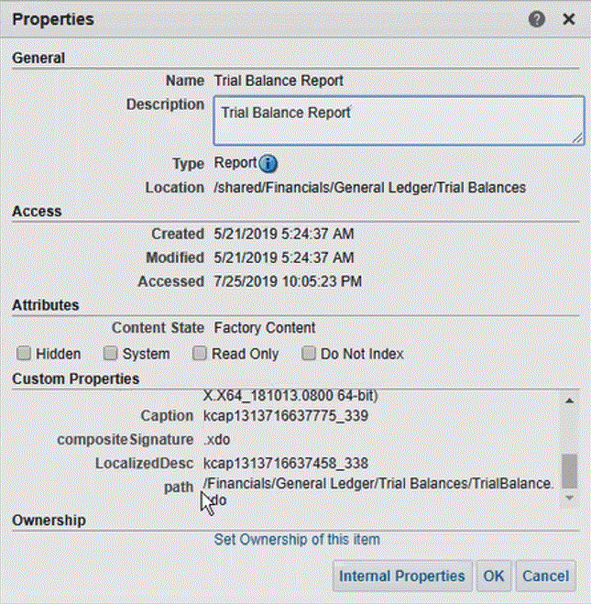Image resolution: width=591 pixels, height=604 pixels.
Task: Click the Description field resize handle
Action: pos(577,137)
